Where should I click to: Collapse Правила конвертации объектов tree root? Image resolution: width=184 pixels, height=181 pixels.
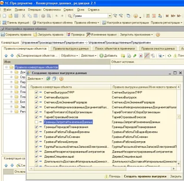[x=7, y=67]
